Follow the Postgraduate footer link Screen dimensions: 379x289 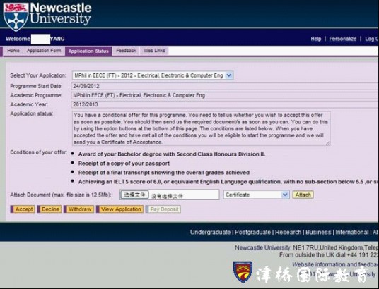pyautogui.click(x=252, y=233)
